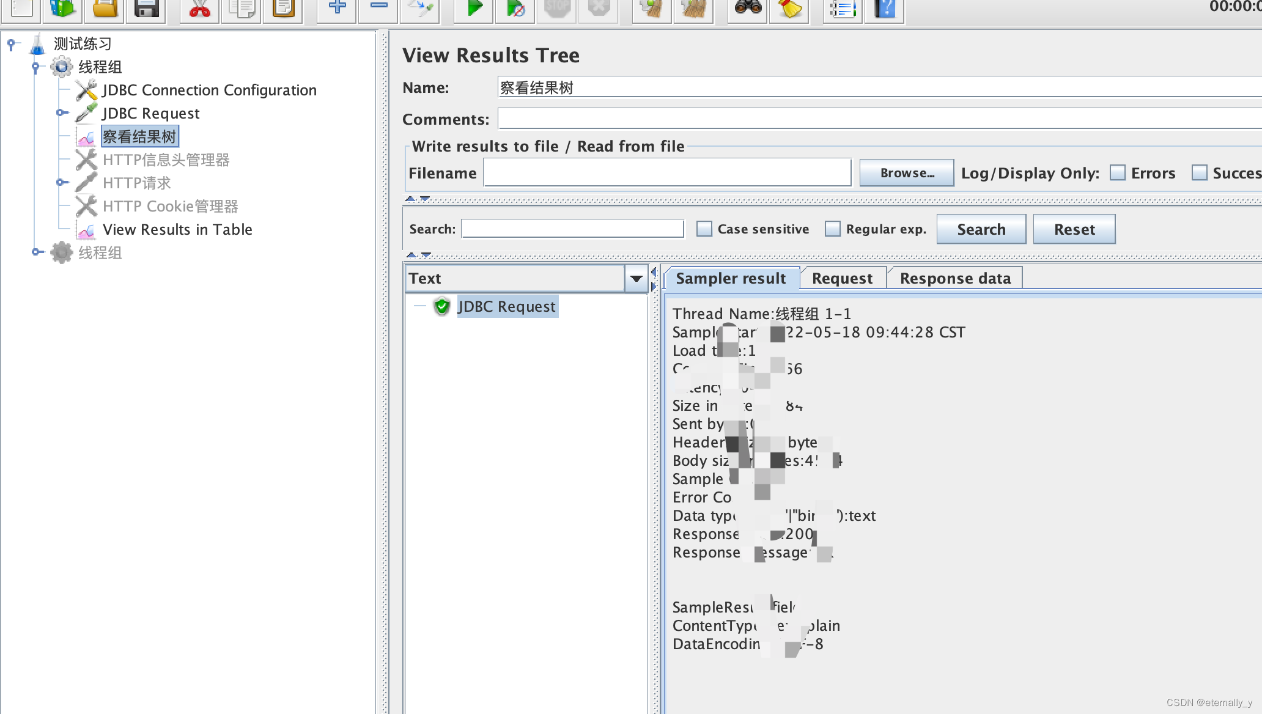Select View Results in Table node

(177, 230)
